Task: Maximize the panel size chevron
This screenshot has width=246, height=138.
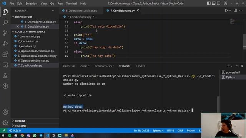Action: coord(237,66)
